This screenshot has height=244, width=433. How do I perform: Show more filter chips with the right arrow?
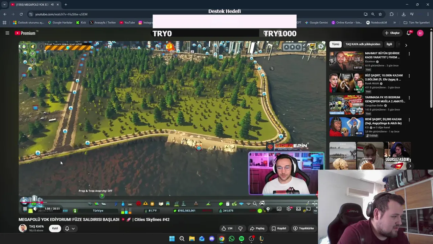pyautogui.click(x=406, y=45)
